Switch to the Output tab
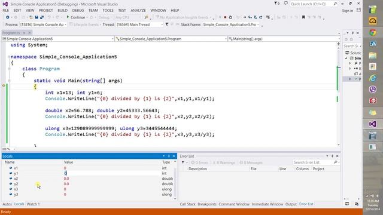 [x=291, y=204]
